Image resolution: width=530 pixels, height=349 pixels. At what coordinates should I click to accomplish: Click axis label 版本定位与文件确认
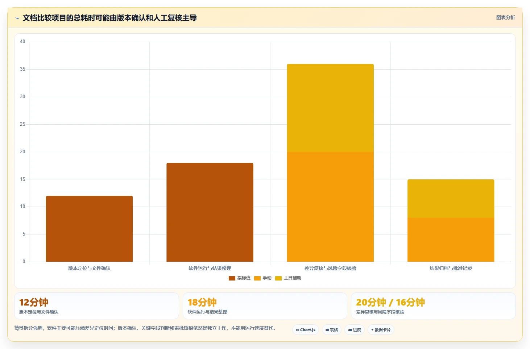click(x=89, y=268)
